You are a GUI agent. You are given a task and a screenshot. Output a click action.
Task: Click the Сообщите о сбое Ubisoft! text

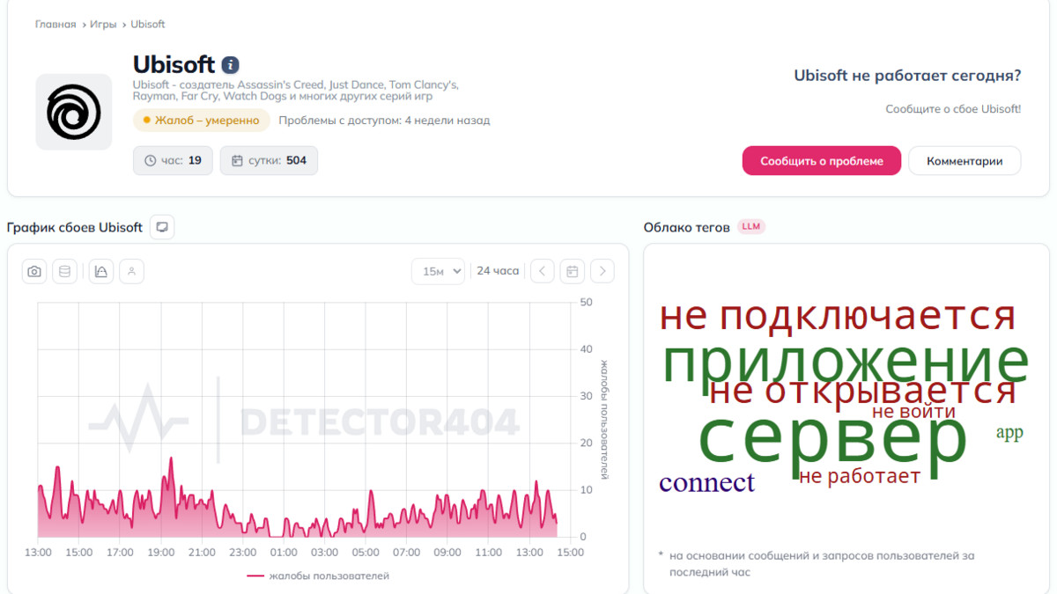click(953, 109)
